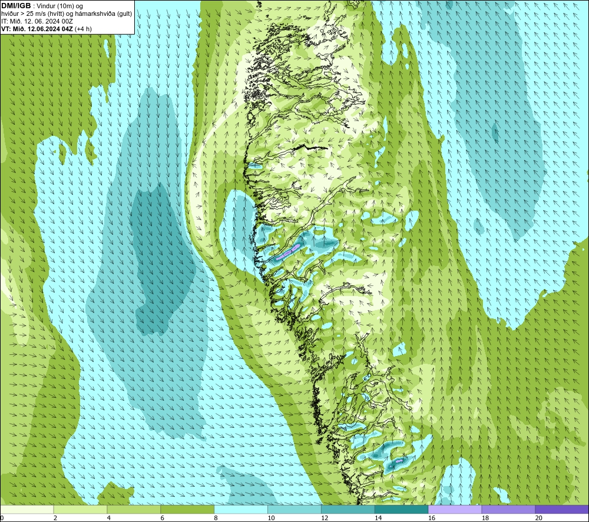The height and width of the screenshot is (522, 589).
Task: Click the legend tick label 18
Action: (x=485, y=518)
